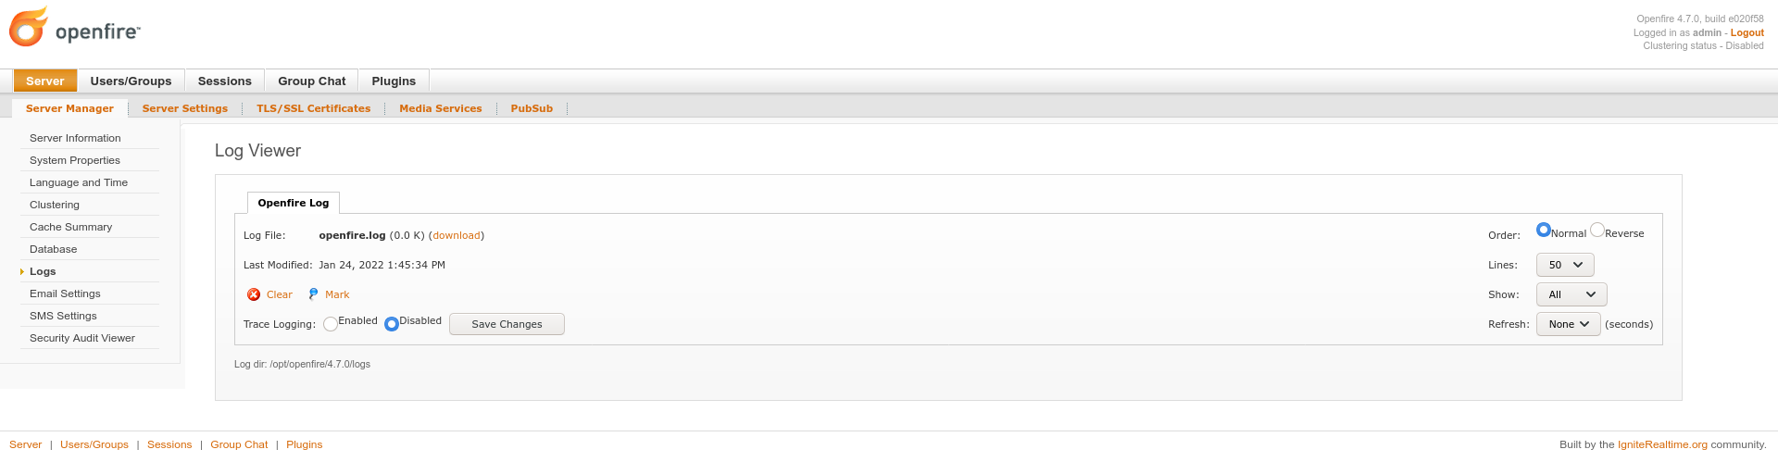The height and width of the screenshot is (462, 1778).
Task: Open Security Audit Viewer in sidebar
Action: click(x=82, y=338)
